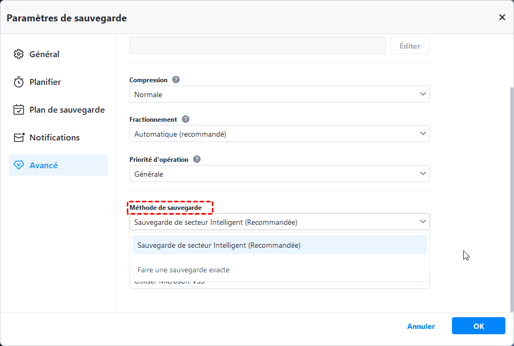
Task: Click the General gear icon
Action: pyautogui.click(x=19, y=54)
